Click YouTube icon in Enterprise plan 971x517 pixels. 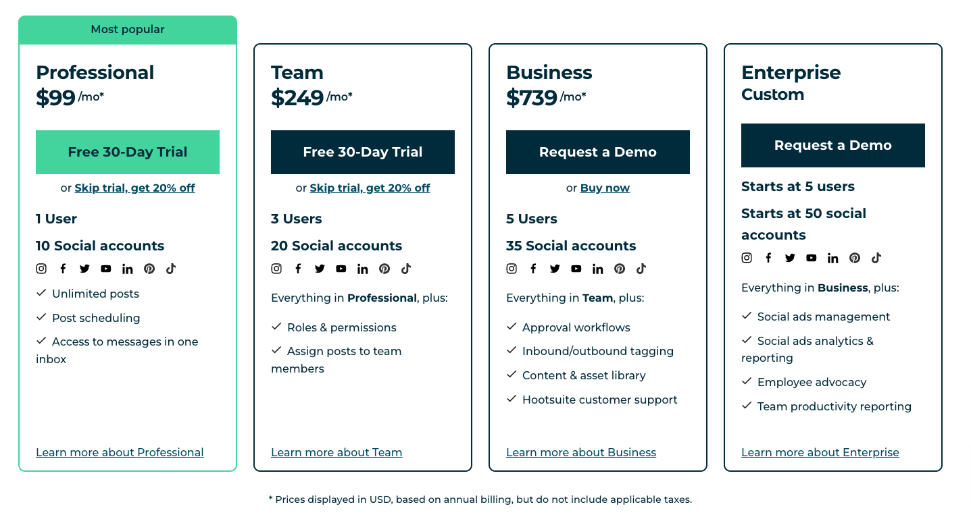pyautogui.click(x=812, y=258)
